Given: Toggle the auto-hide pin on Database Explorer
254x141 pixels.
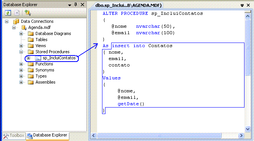Looking at the screenshot, I should 75,5.
